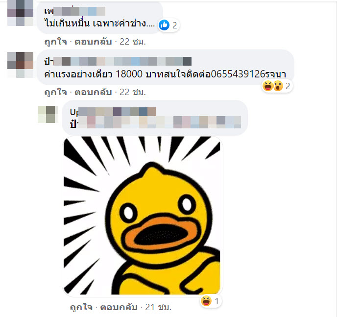Click the 21 ชม. timestamp below duck
Viewport: 337px width, 317px height.
[x=158, y=307]
